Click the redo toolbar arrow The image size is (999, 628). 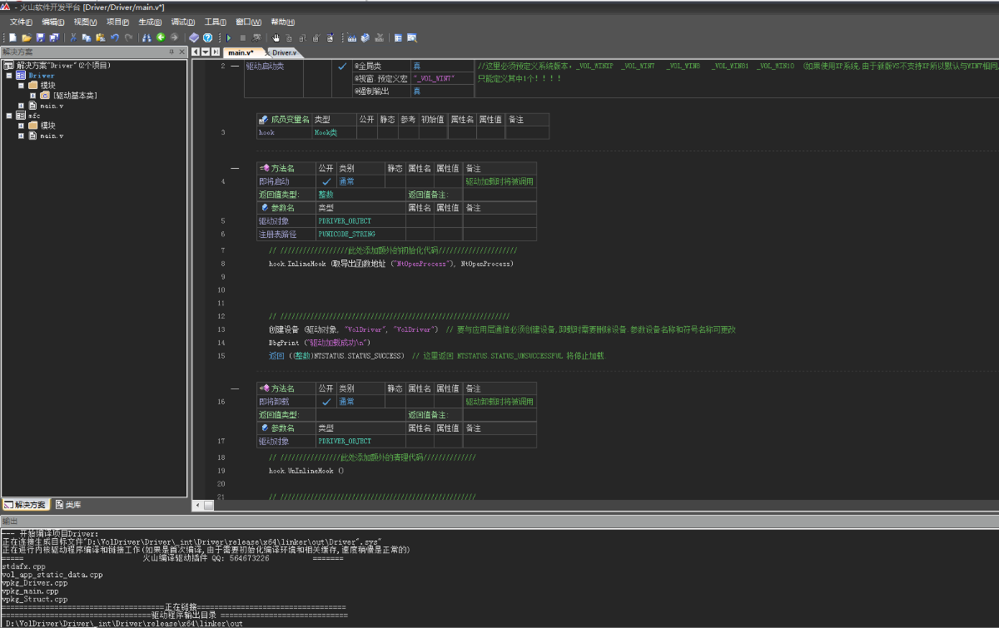[x=128, y=37]
